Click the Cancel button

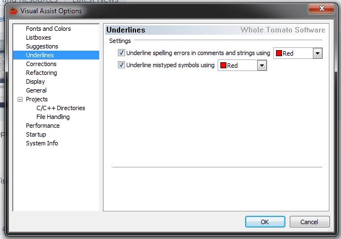[310, 222]
